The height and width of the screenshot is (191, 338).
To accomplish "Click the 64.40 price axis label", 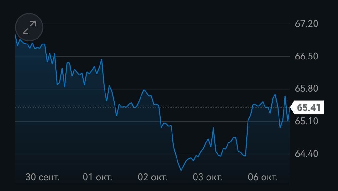I will [306, 154].
